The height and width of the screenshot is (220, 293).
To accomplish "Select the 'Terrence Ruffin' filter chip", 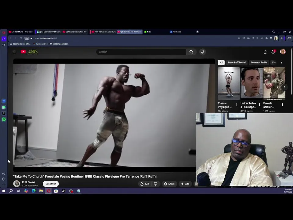I will pyautogui.click(x=259, y=62).
